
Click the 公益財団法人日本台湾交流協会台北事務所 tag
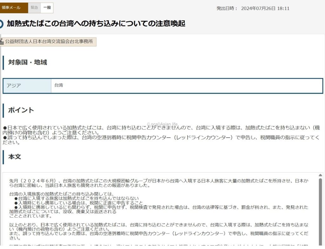pyautogui.click(x=49, y=41)
